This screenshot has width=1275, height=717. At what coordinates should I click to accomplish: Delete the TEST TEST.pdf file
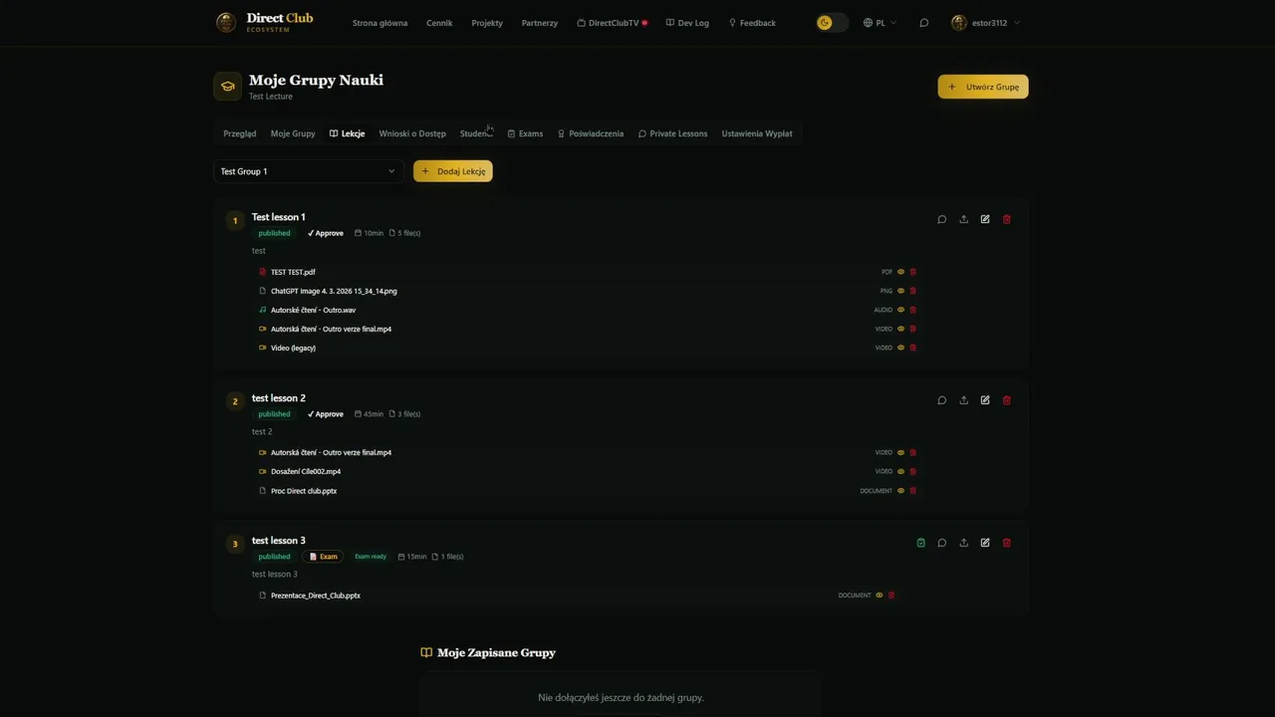click(912, 272)
